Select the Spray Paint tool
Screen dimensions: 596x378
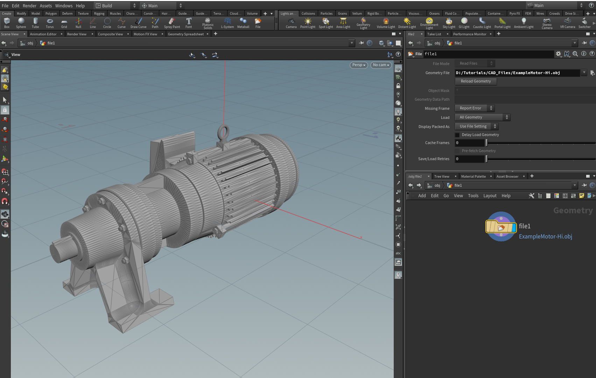(x=172, y=23)
